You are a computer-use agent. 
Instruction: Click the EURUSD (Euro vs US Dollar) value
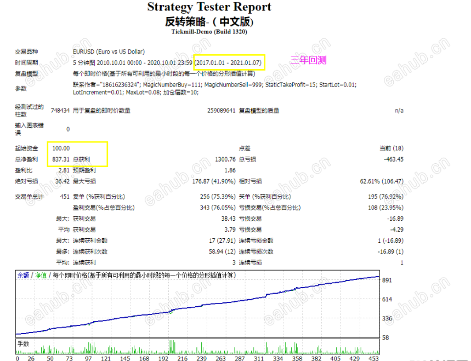point(109,51)
